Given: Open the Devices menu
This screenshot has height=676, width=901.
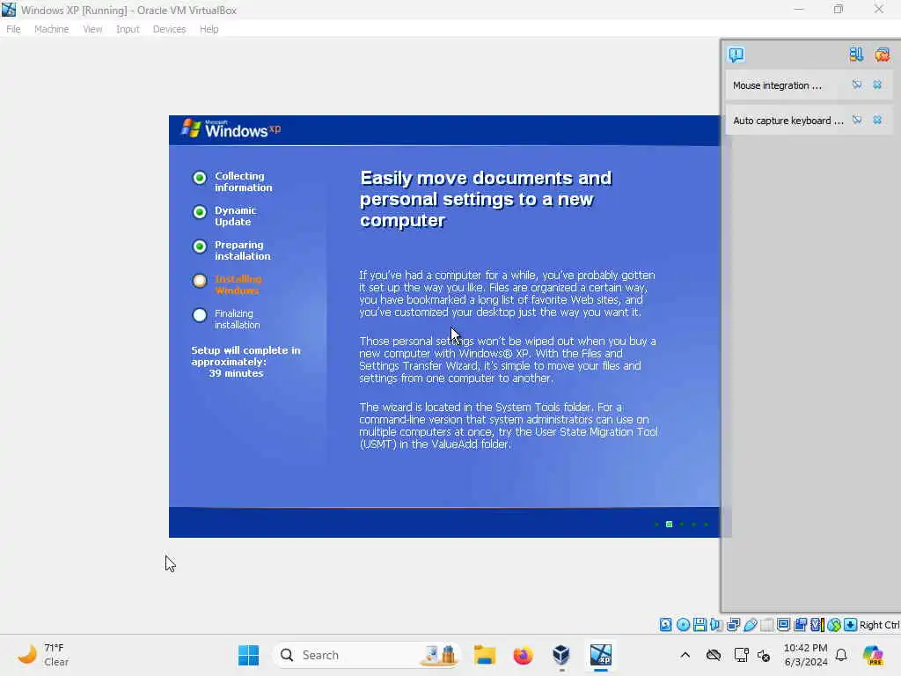Looking at the screenshot, I should pos(169,29).
